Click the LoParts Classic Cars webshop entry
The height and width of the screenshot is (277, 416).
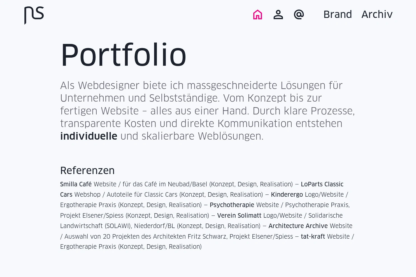322,184
